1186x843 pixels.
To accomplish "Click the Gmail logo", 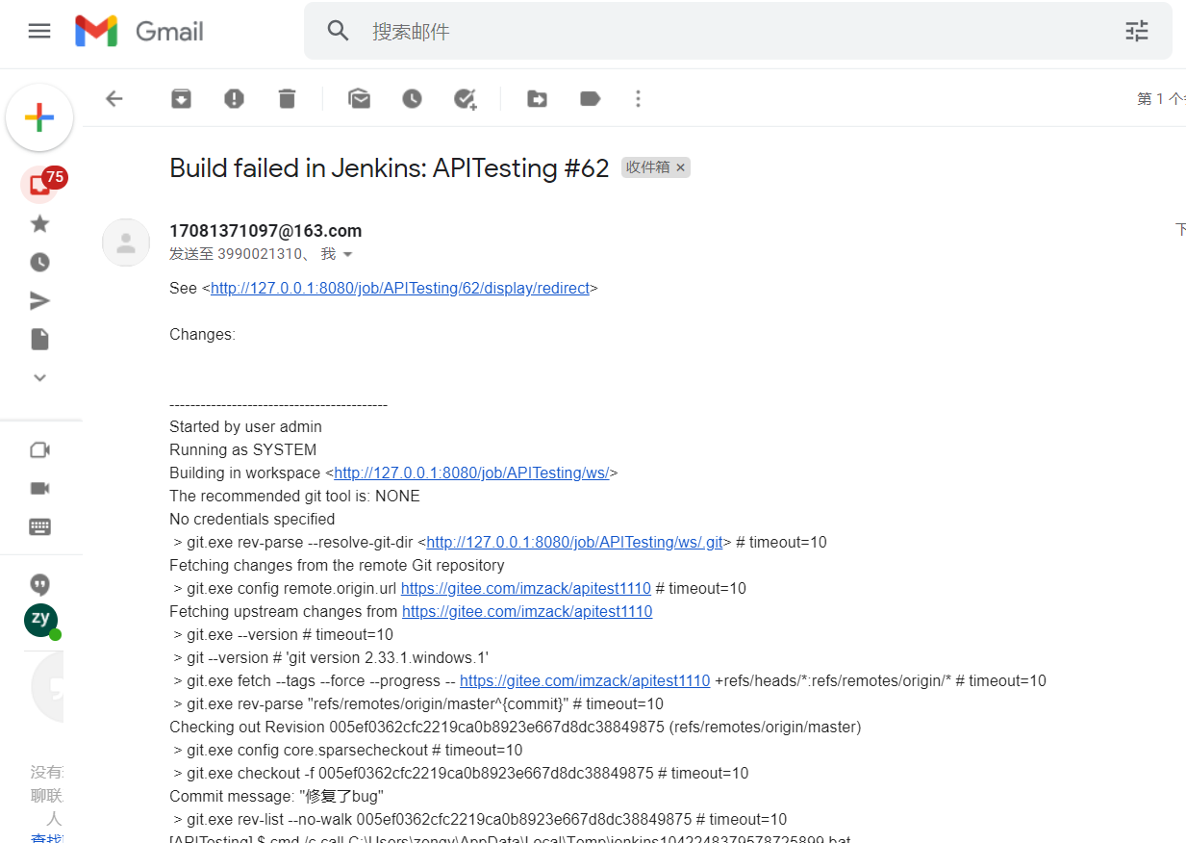I will [x=139, y=31].
